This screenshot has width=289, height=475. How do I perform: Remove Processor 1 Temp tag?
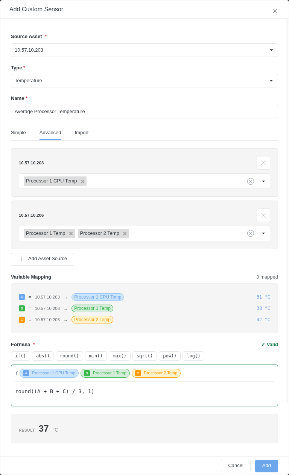(x=71, y=234)
